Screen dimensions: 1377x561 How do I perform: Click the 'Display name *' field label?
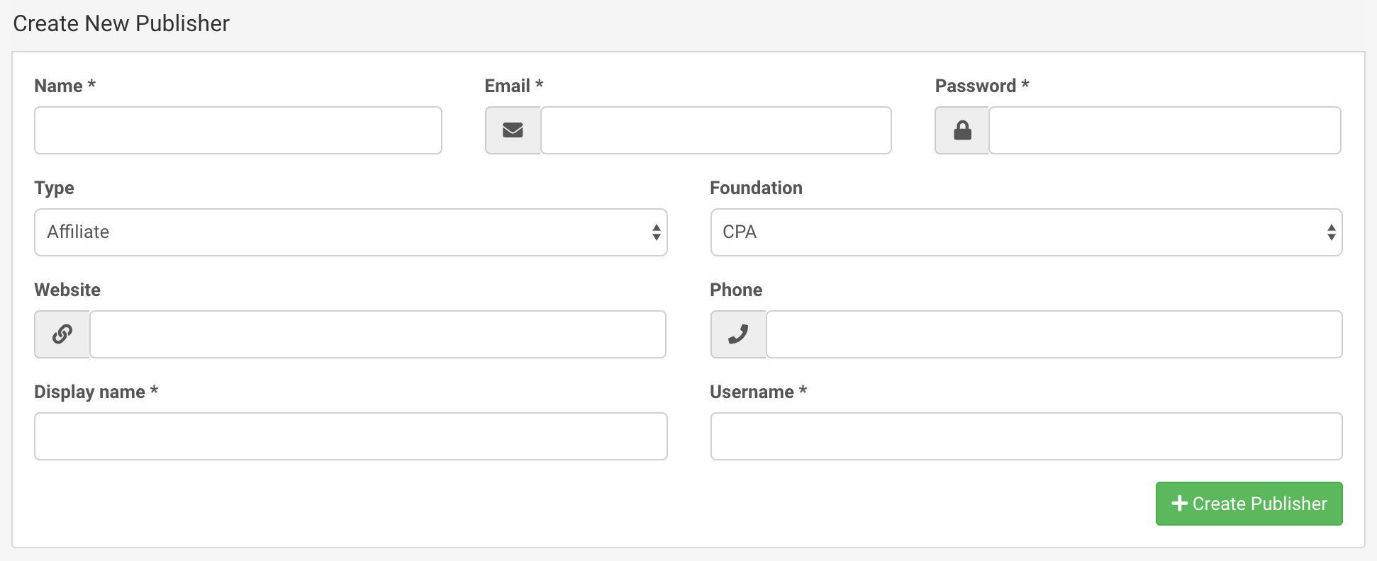[x=96, y=392]
